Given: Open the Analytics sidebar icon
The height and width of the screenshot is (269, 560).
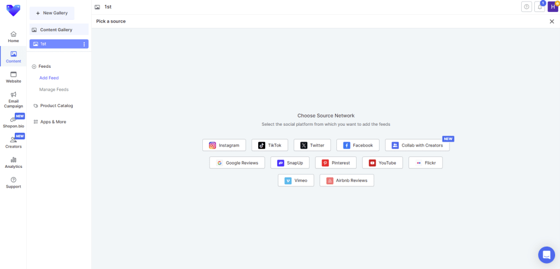Looking at the screenshot, I should pyautogui.click(x=13, y=162).
